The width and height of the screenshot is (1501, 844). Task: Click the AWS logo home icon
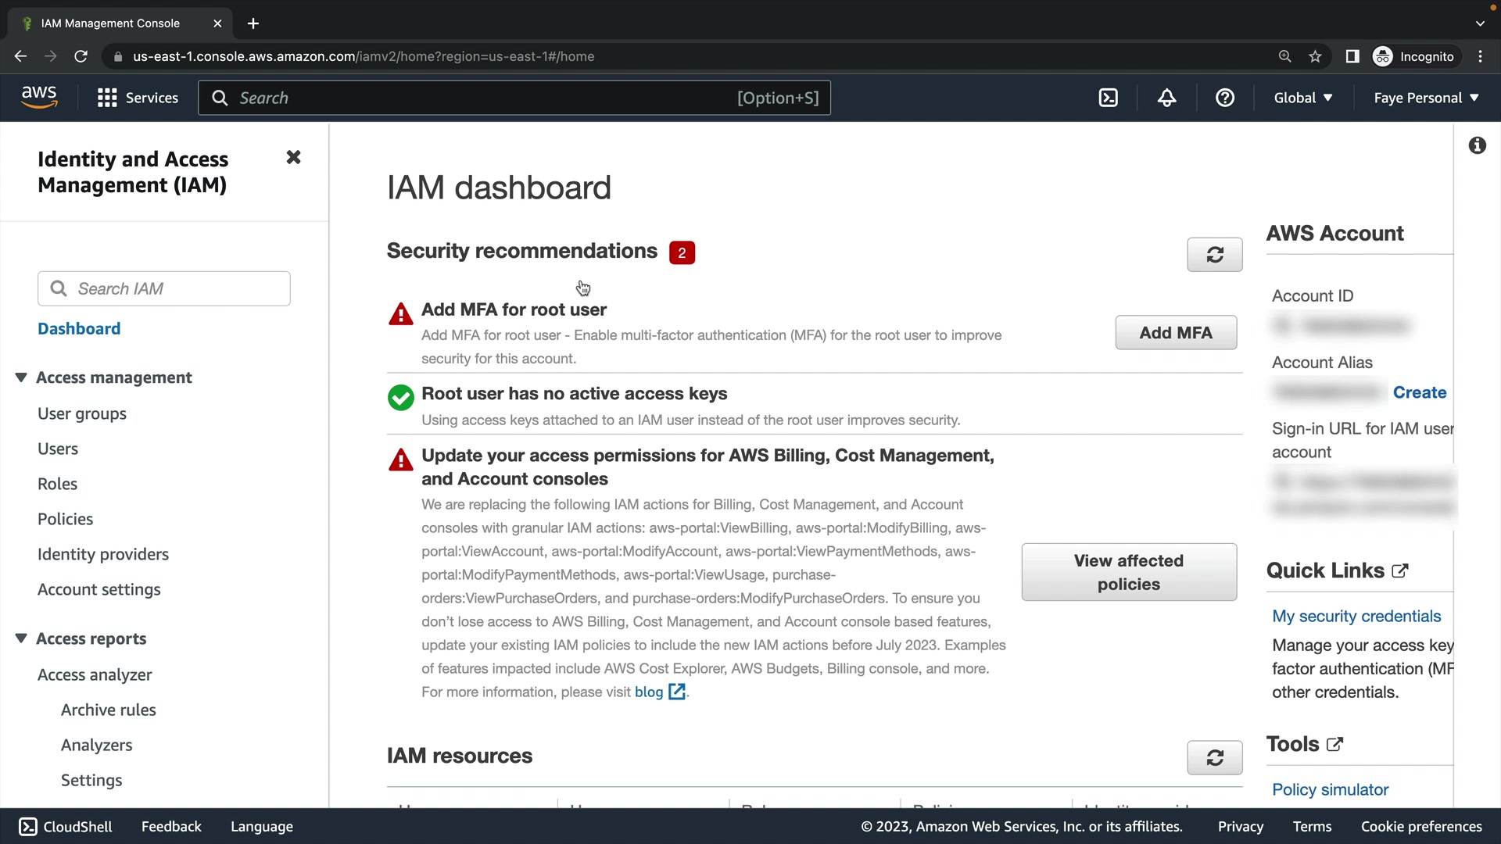click(x=39, y=97)
